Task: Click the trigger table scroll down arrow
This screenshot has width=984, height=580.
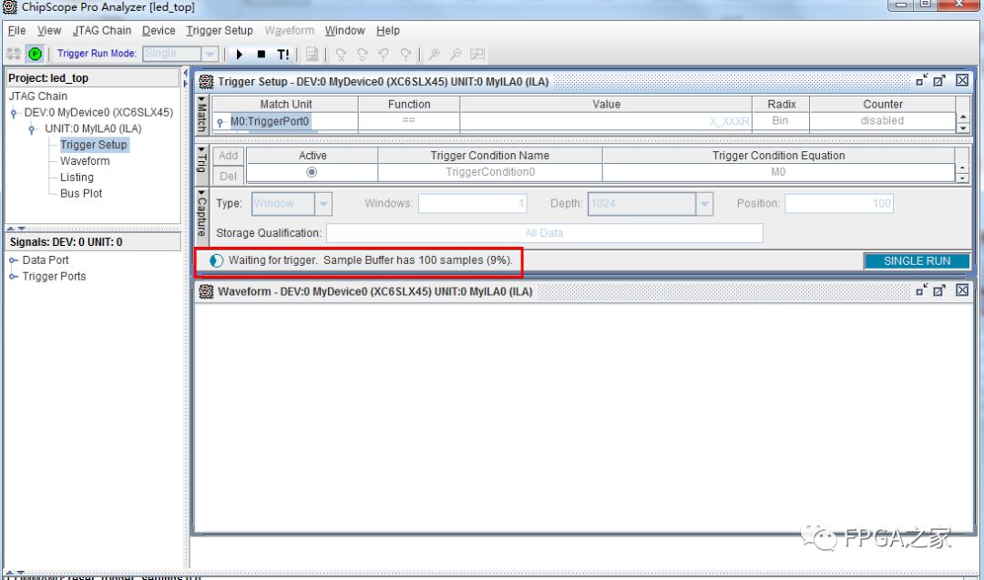Action: coord(963,178)
